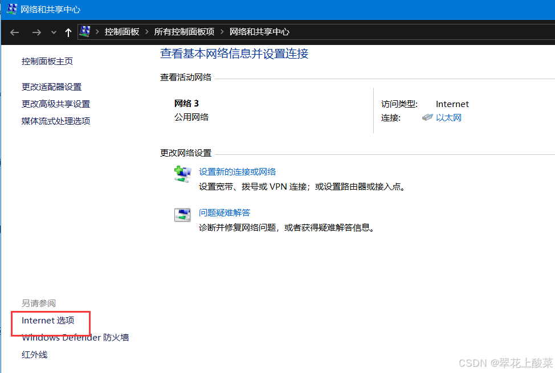This screenshot has width=555, height=373.
Task: Open the recent locations dropdown arrow
Action: [x=54, y=32]
